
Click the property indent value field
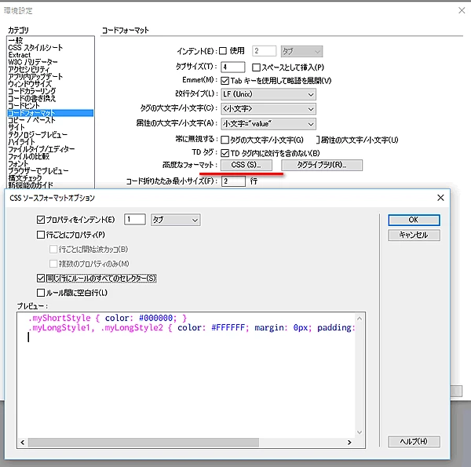click(135, 220)
